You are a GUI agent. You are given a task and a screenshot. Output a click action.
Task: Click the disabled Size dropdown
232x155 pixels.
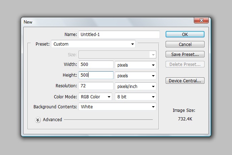117,55
